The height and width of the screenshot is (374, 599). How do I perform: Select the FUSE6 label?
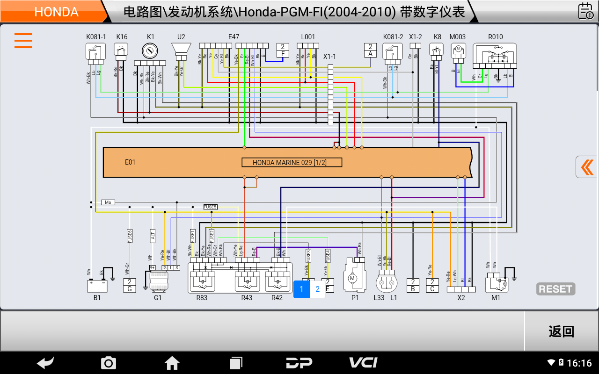[130, 236]
